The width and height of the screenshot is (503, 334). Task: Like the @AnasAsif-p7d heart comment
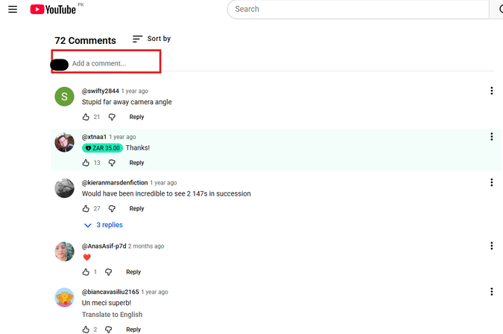coord(86,272)
